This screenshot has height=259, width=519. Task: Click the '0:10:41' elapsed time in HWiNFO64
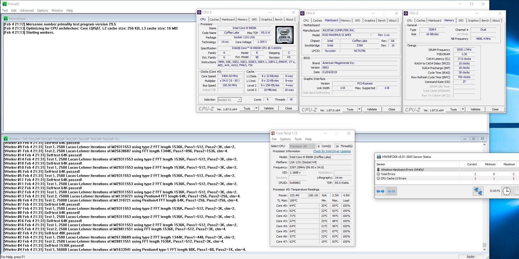pyautogui.click(x=495, y=191)
